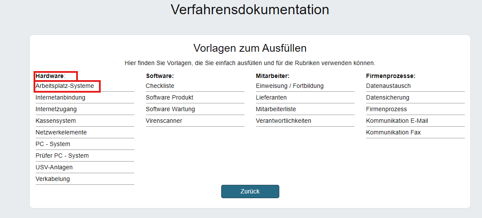The height and width of the screenshot is (218, 482).
Task: Select the Lieferanten template
Action: tap(271, 98)
